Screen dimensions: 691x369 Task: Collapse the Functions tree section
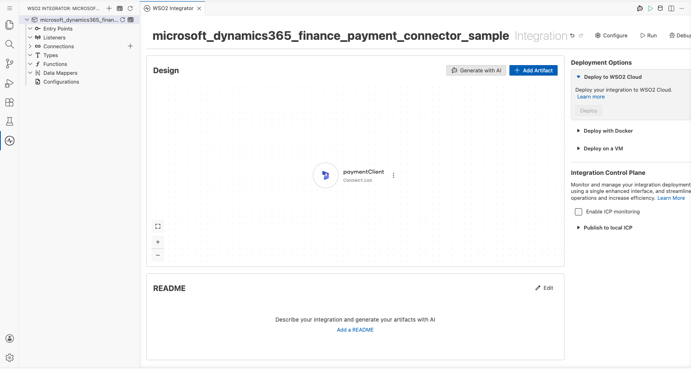(x=30, y=64)
